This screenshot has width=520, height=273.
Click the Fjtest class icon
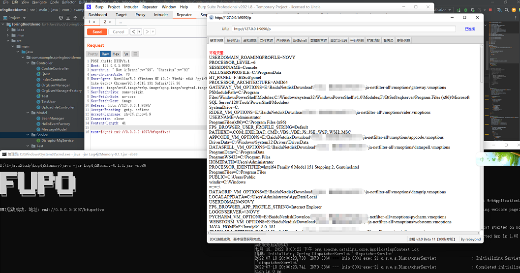[38, 74]
